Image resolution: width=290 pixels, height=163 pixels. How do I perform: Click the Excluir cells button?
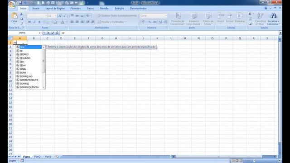click(x=230, y=18)
